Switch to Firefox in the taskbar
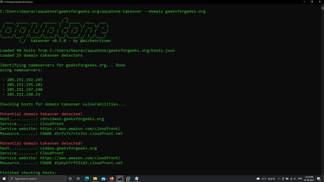Viewport: 324px width, 182px height. [112, 179]
